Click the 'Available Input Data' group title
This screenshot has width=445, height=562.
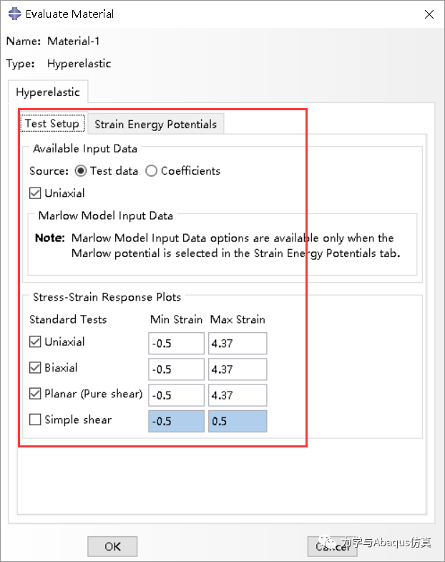85,149
